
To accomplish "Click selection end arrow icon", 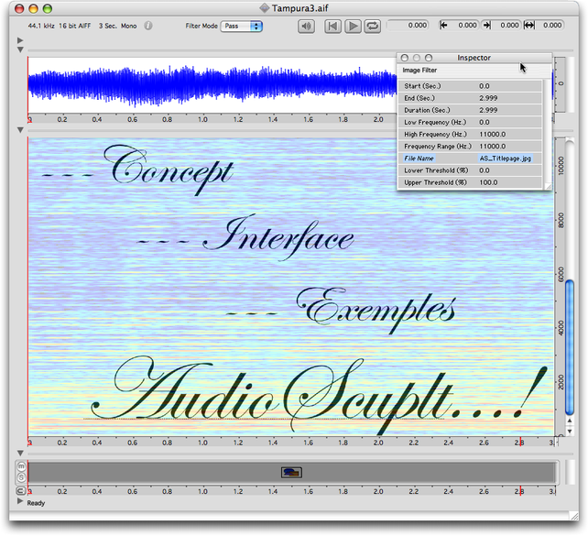I will tap(487, 27).
